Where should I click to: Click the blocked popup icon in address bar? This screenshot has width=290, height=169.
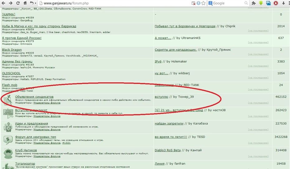click(x=193, y=3)
